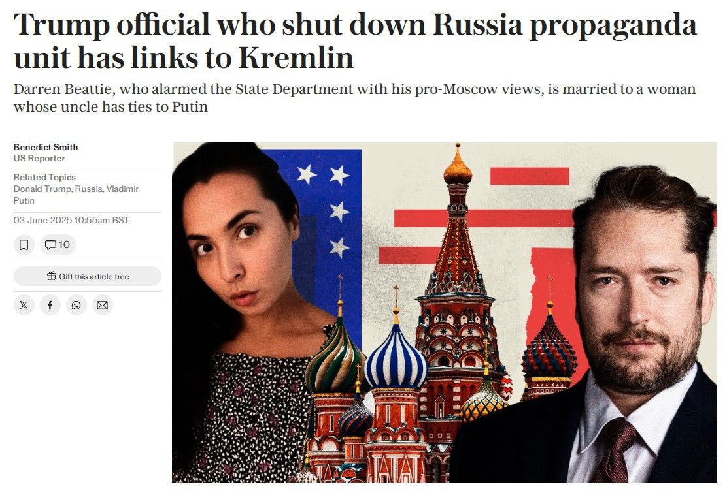Click the Darren Beattie subheading text
Image resolution: width=727 pixels, height=491 pixels.
tap(355, 98)
